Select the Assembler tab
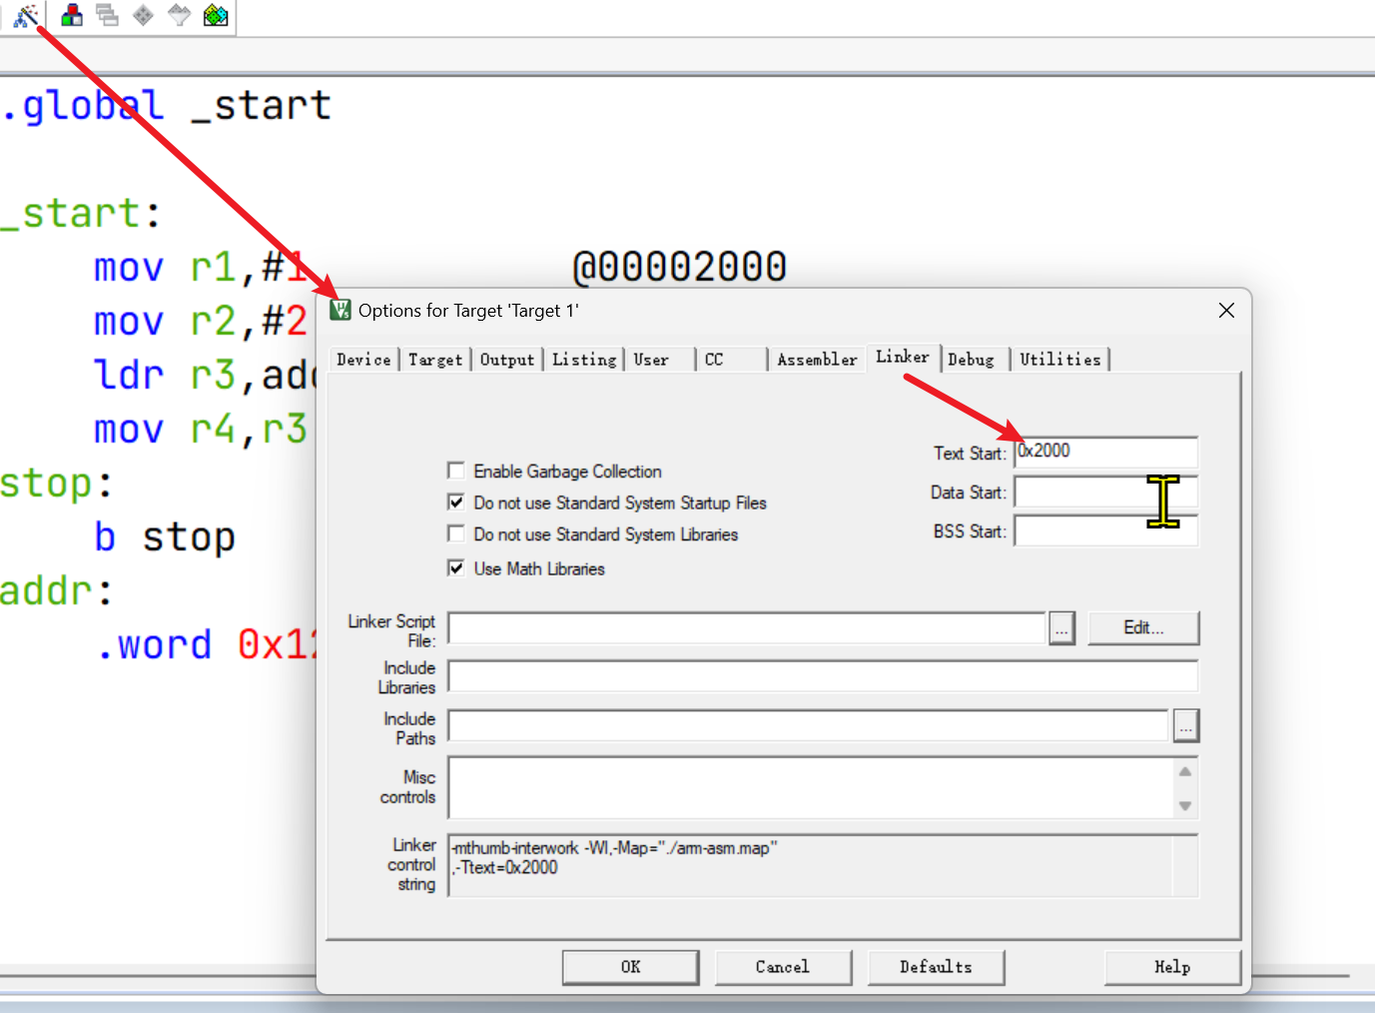The height and width of the screenshot is (1013, 1375). click(x=817, y=360)
